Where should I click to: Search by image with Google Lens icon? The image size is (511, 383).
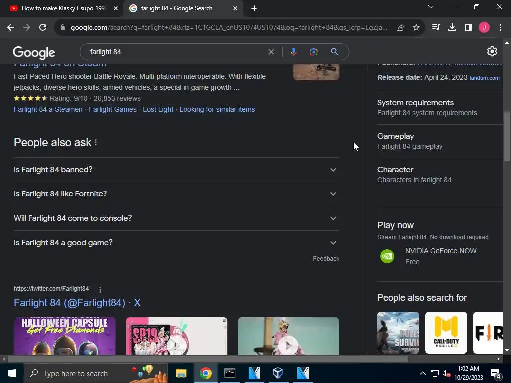point(314,52)
